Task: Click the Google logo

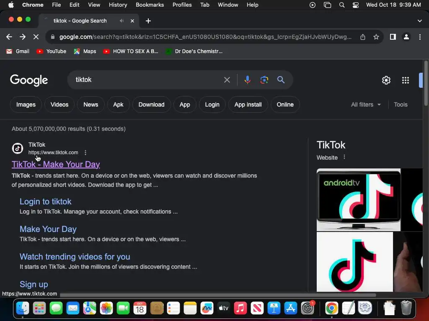Action: [x=29, y=80]
